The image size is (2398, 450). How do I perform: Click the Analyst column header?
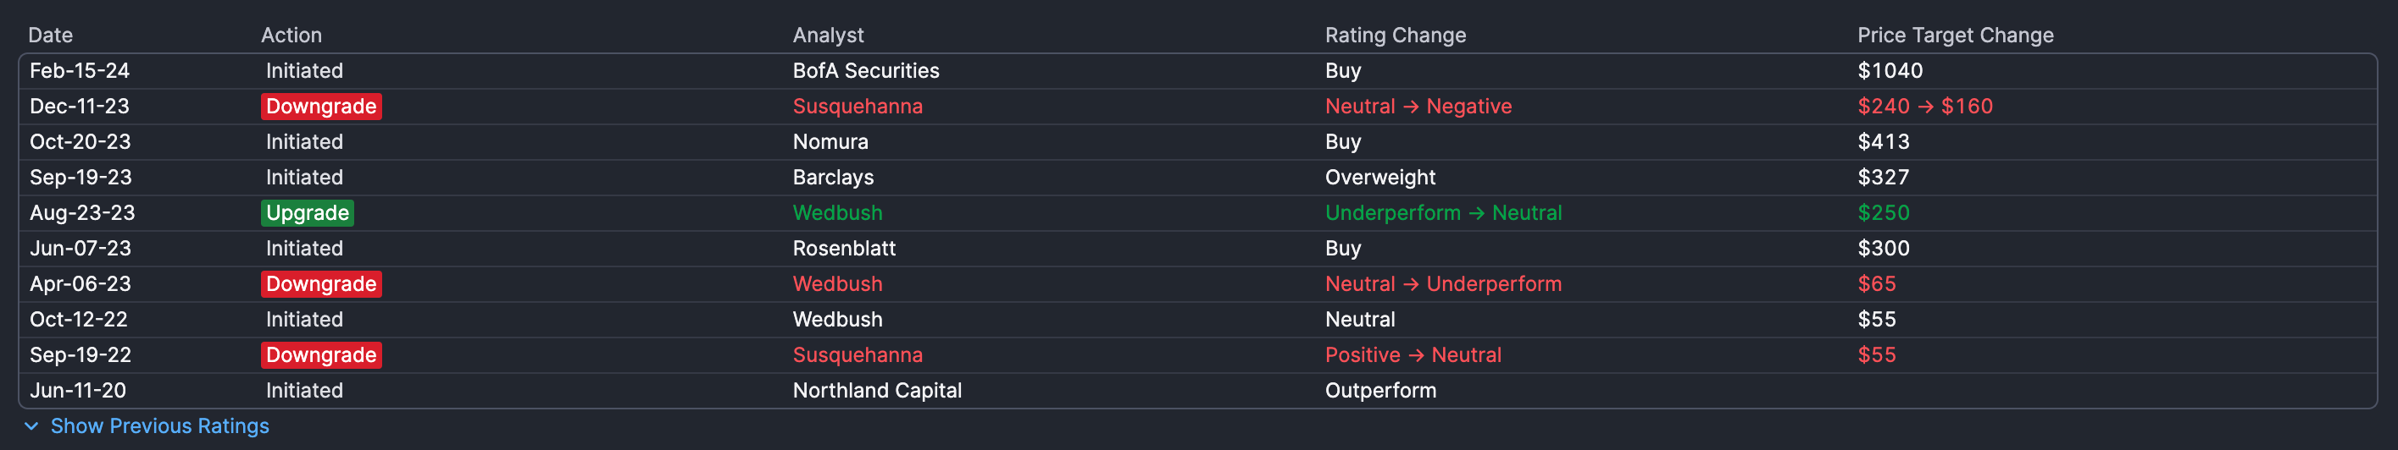coord(829,36)
